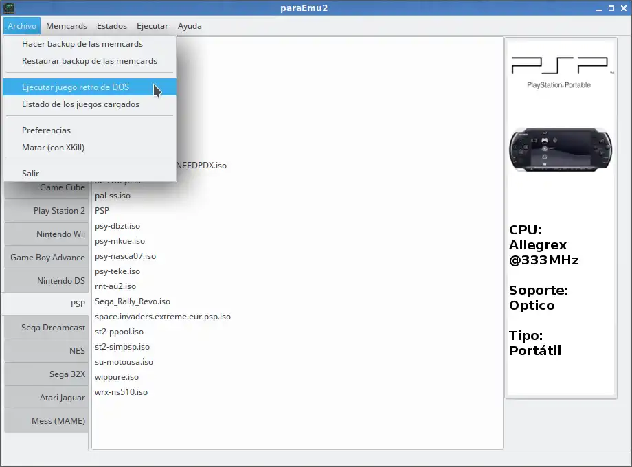Open the Archivo menu
Image resolution: width=632 pixels, height=467 pixels.
coord(22,26)
